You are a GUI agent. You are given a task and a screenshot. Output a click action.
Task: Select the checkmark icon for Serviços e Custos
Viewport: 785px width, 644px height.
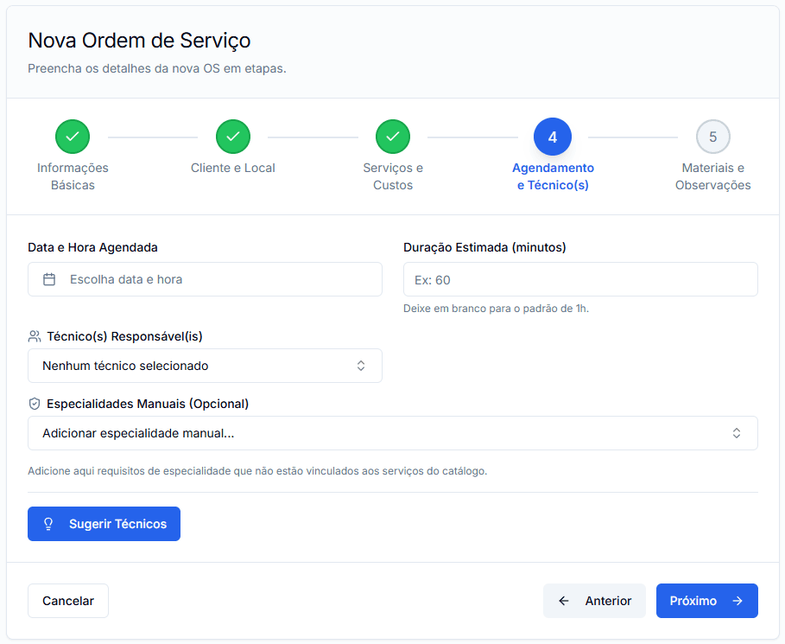393,137
